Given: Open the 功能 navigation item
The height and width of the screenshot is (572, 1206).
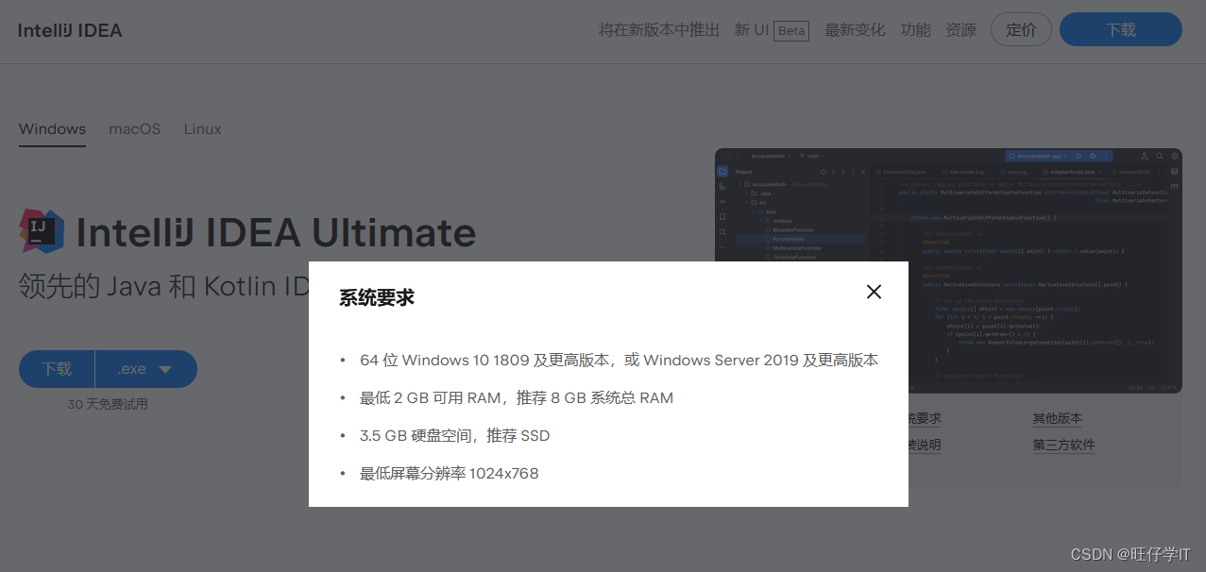Looking at the screenshot, I should (915, 30).
